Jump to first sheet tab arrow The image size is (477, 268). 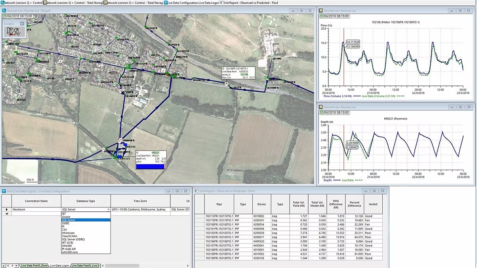click(x=4, y=266)
